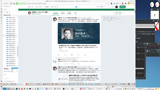Open the address bar history dropdown arrow

pyautogui.click(x=107, y=3)
